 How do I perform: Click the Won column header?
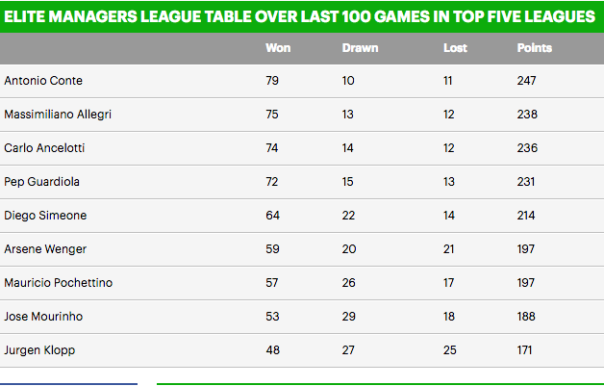point(277,48)
